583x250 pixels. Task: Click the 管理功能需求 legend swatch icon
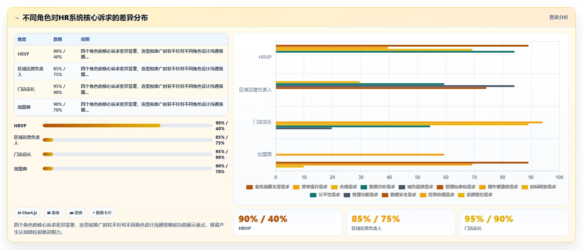click(347, 195)
